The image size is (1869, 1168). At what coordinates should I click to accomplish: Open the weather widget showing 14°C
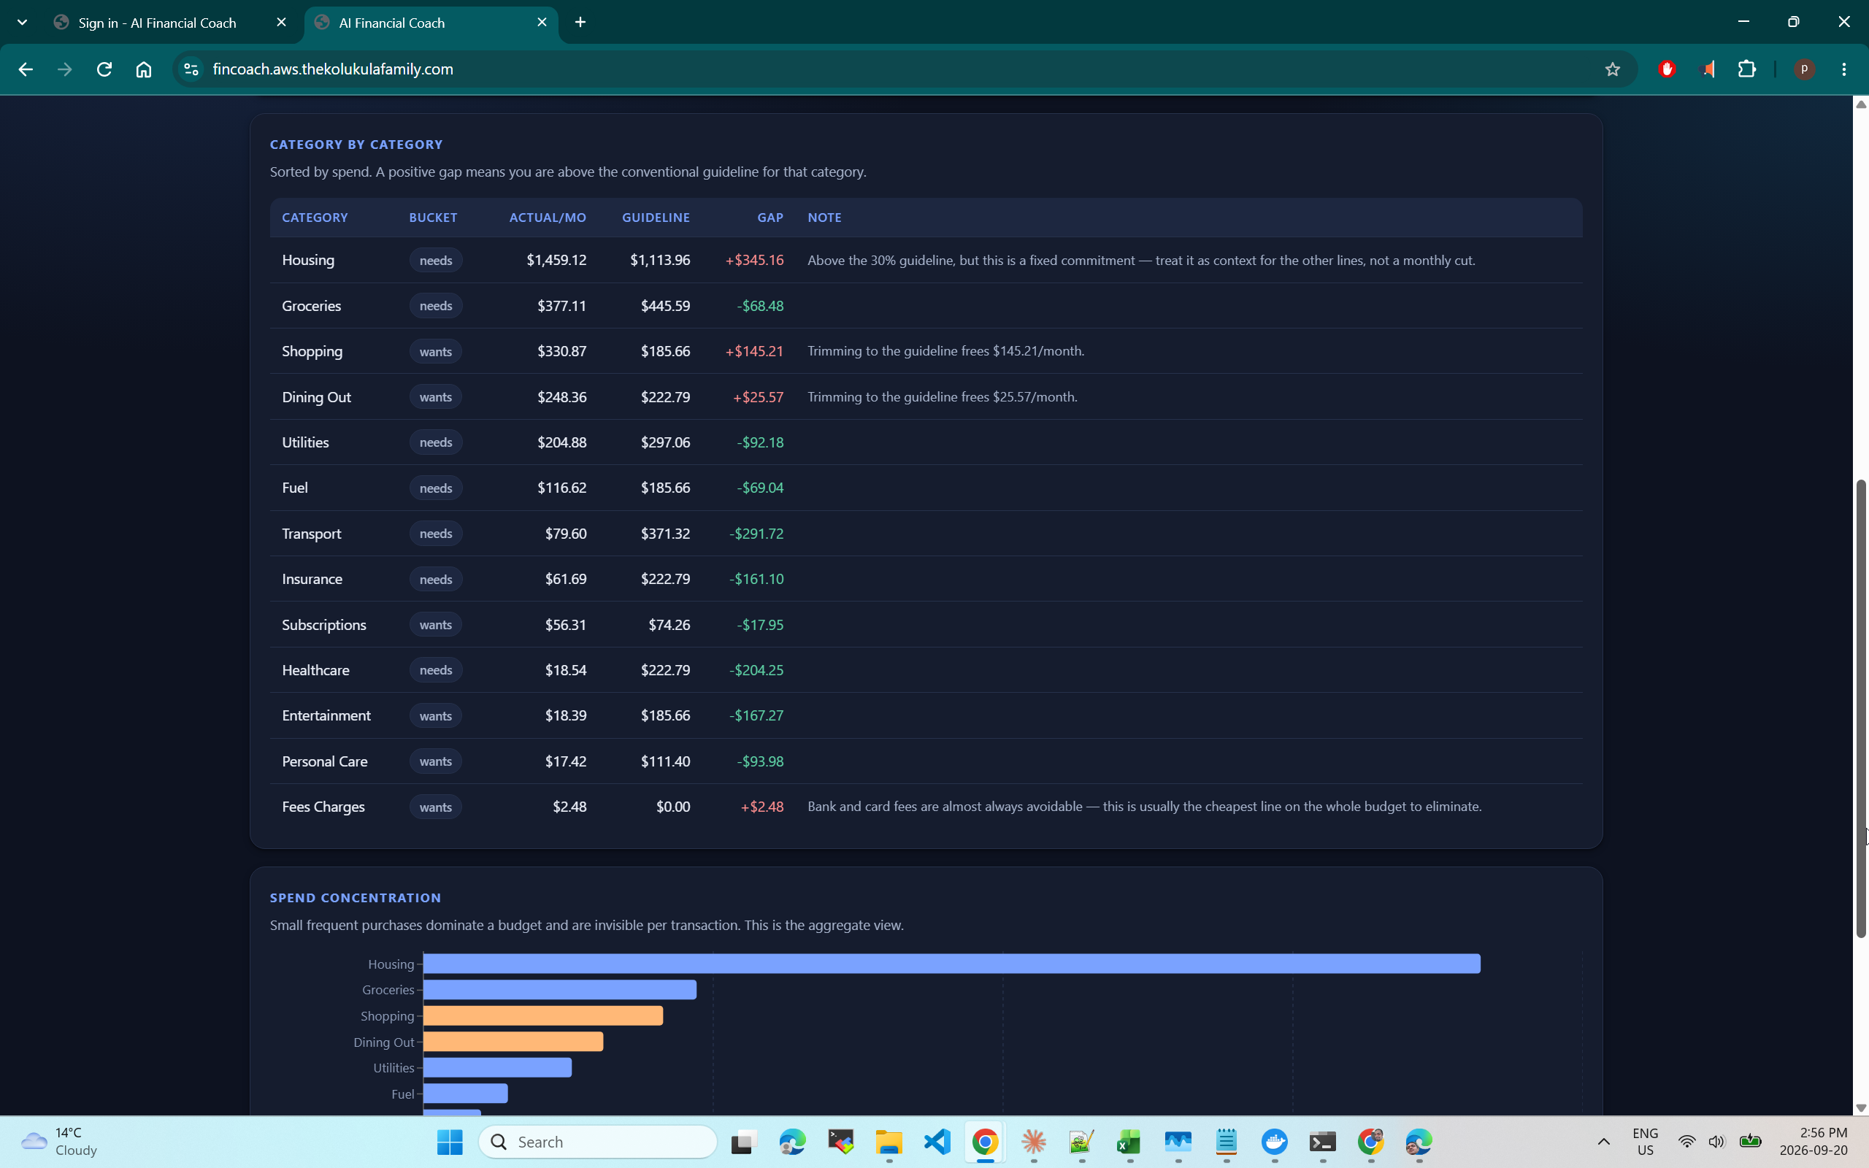(61, 1142)
